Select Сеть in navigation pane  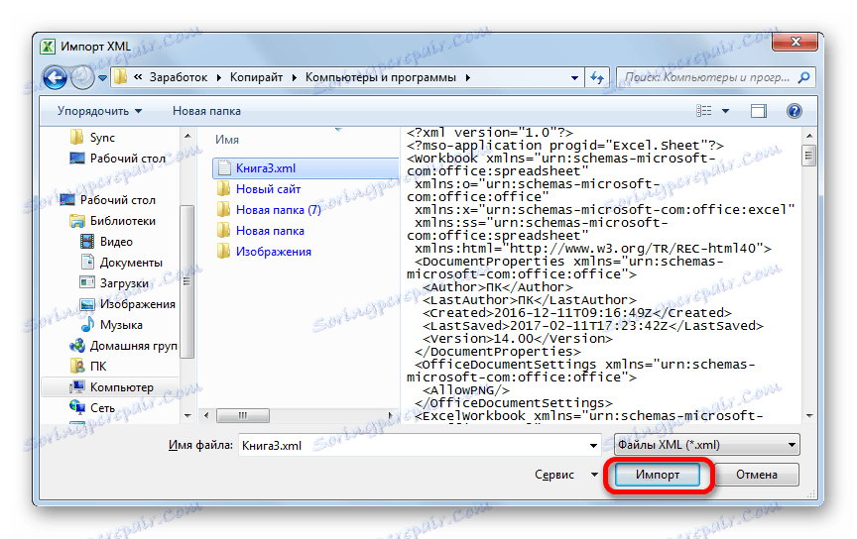tap(102, 407)
